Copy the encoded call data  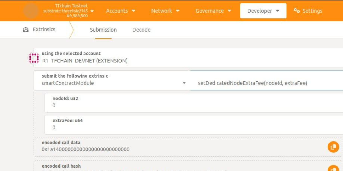(333, 147)
